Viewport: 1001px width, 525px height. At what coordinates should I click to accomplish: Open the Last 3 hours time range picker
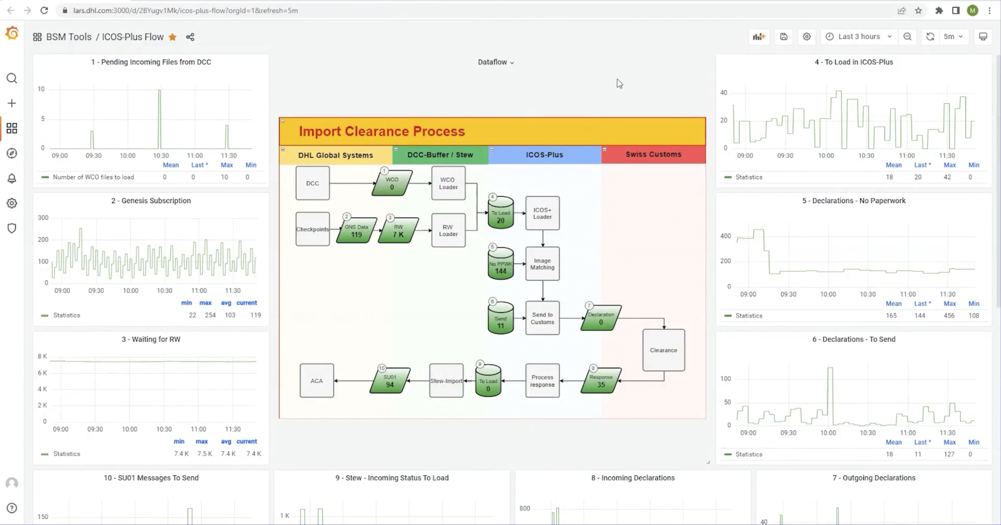(859, 37)
